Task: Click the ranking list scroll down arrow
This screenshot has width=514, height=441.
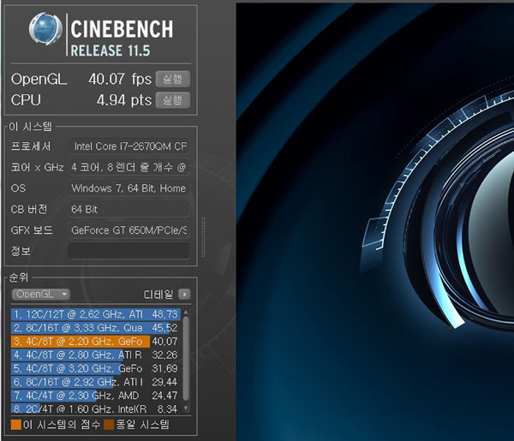Action: 186,408
